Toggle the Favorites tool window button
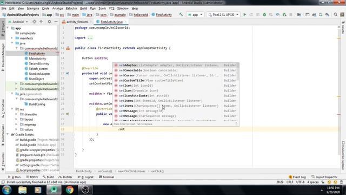This screenshot has height=195, width=346. 3,161
